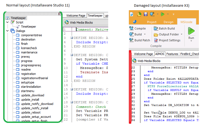Screen dimensions: 204x128
Task: Click the Build Patch icon
Action: pos(132,40)
